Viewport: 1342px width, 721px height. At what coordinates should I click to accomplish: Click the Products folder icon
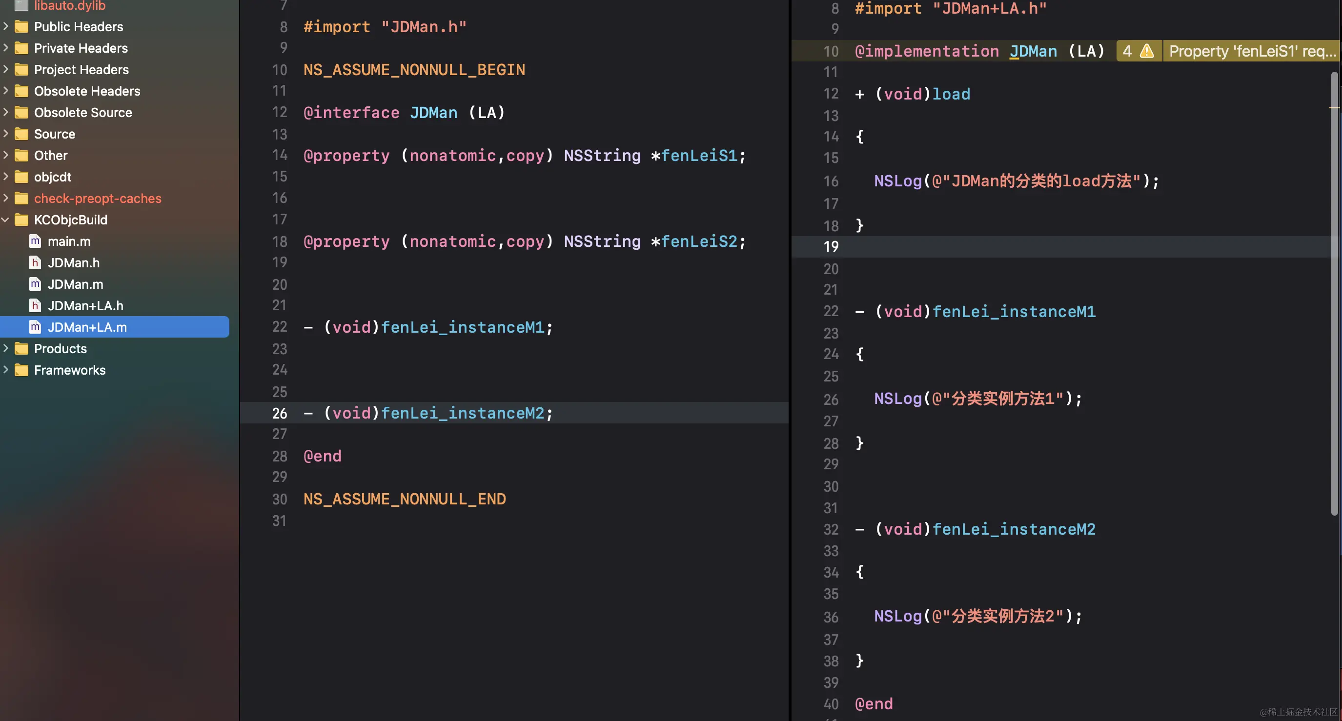[21, 348]
